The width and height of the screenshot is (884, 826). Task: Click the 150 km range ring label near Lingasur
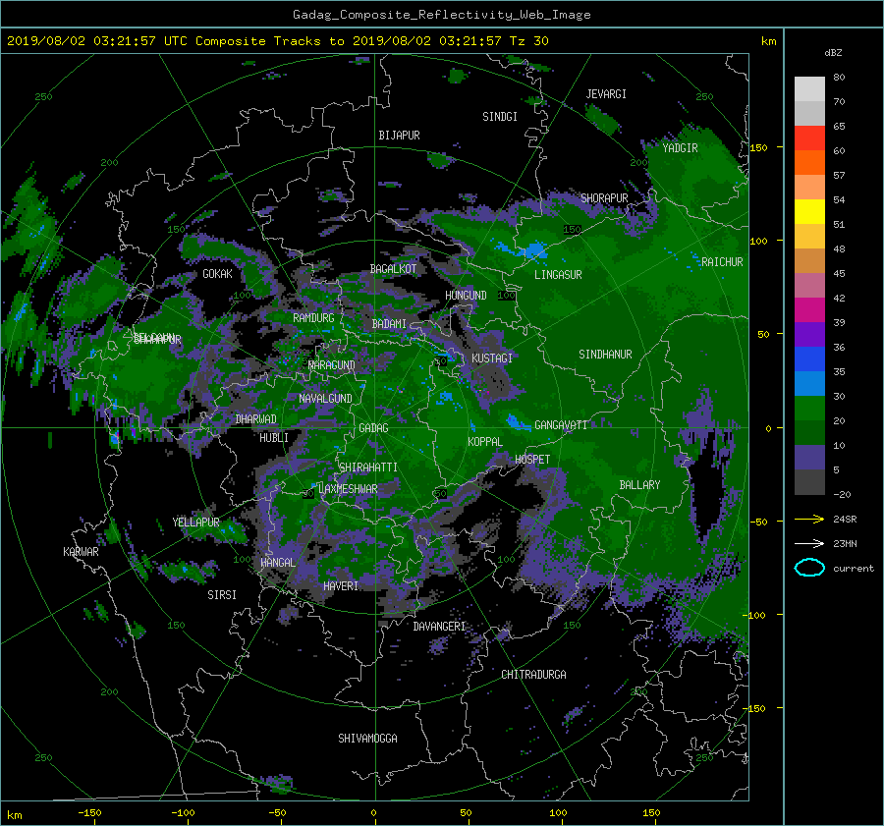pyautogui.click(x=573, y=230)
